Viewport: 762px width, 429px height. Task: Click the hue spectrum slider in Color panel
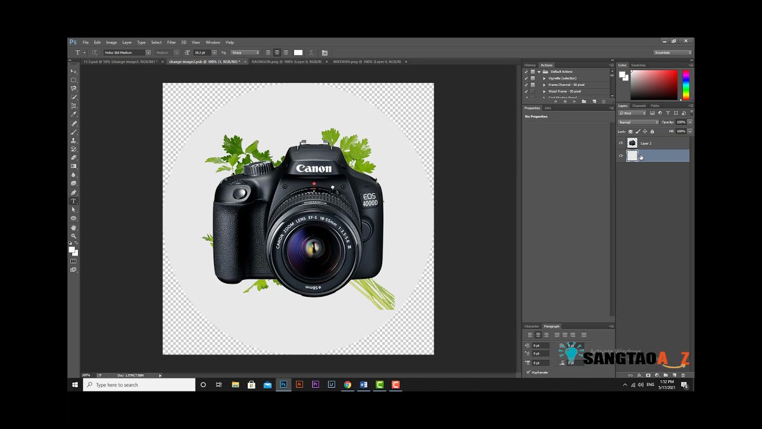[x=686, y=85]
